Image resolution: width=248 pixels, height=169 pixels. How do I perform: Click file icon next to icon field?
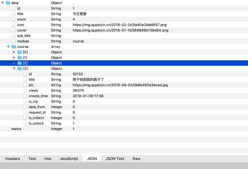[x=14, y=25]
